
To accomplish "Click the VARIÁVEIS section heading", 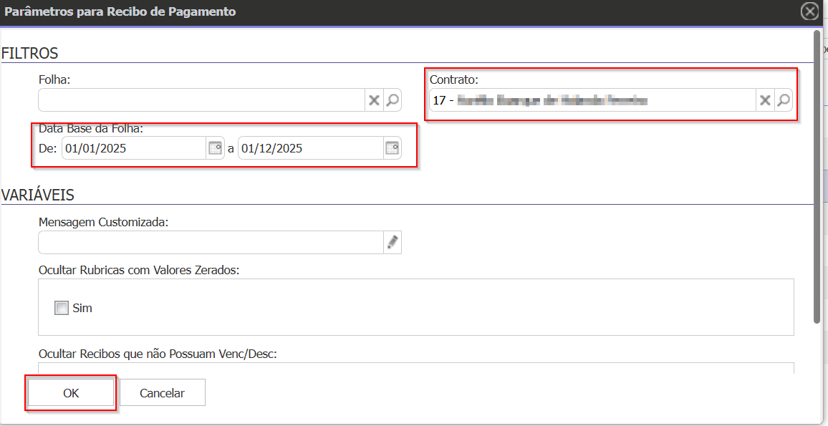I will click(38, 195).
